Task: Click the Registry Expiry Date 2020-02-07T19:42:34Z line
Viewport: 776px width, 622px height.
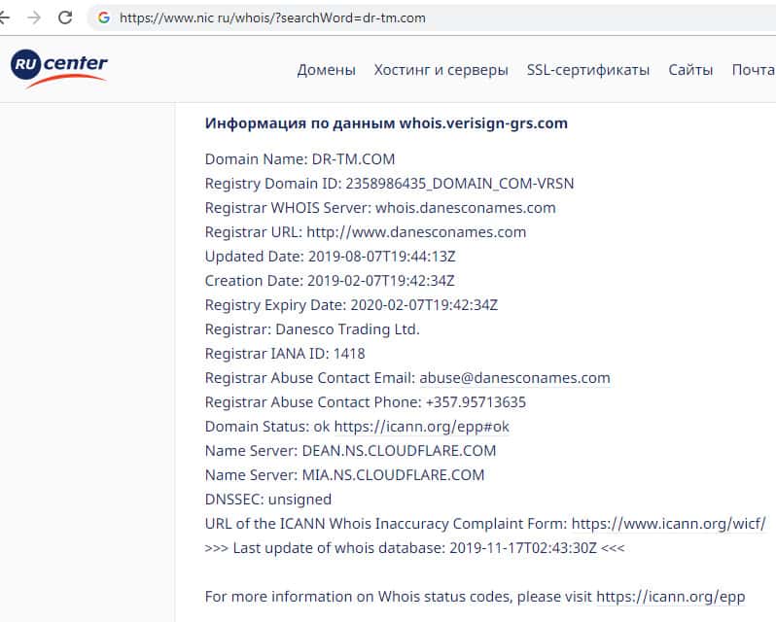Action: tap(351, 304)
